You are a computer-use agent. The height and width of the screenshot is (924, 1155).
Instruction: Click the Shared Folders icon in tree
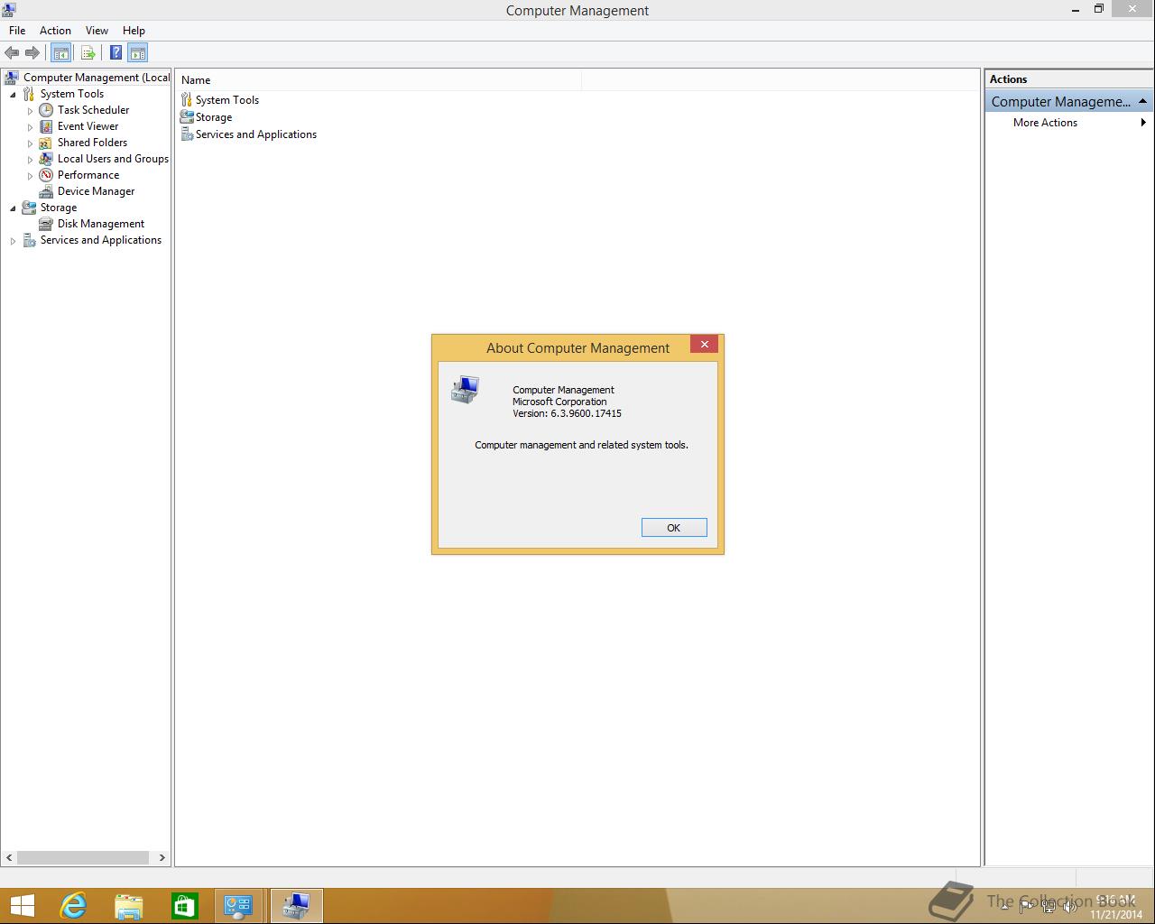[x=46, y=143]
